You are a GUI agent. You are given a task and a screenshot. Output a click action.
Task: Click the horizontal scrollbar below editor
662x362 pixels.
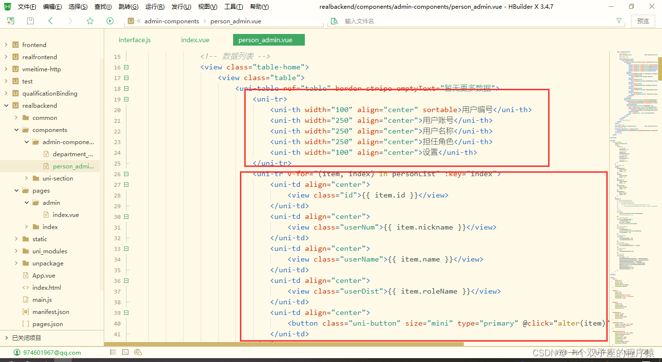(284, 344)
